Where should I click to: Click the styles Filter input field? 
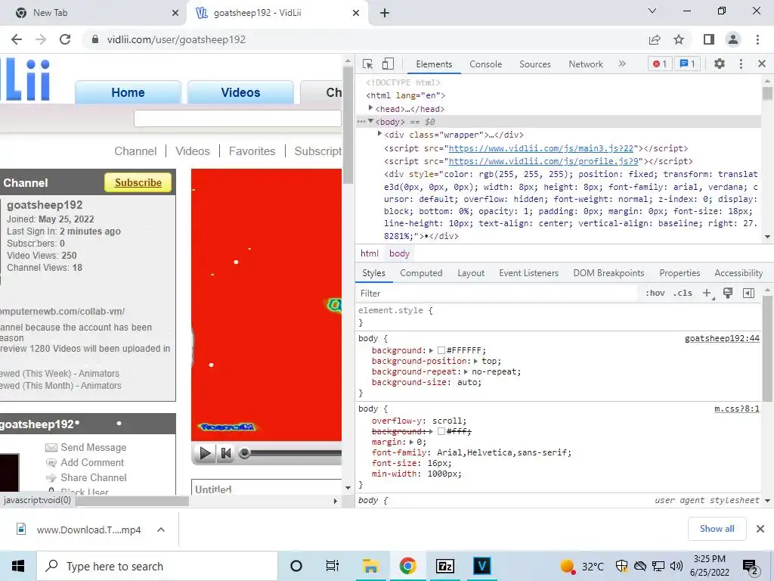[x=497, y=294]
